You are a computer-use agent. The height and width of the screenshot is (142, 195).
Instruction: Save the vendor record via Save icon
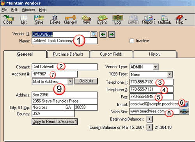(39, 19)
